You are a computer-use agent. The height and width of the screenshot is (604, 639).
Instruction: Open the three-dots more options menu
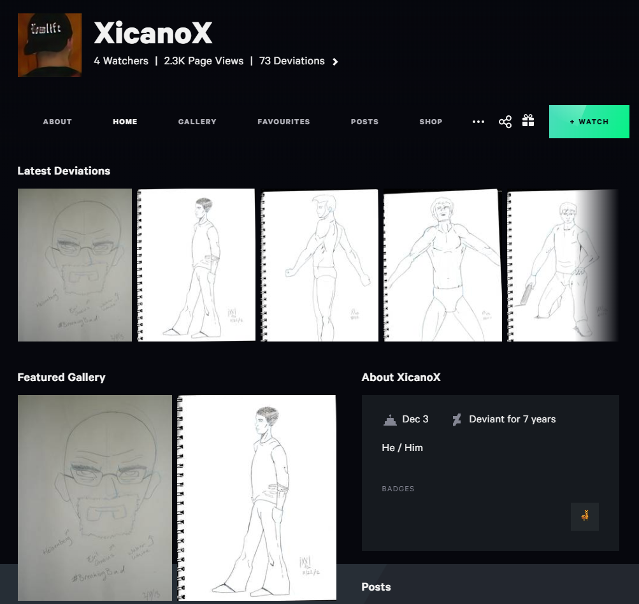click(478, 122)
